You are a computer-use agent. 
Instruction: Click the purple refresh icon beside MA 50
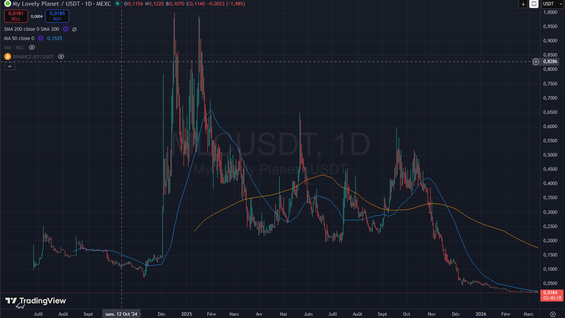point(40,38)
